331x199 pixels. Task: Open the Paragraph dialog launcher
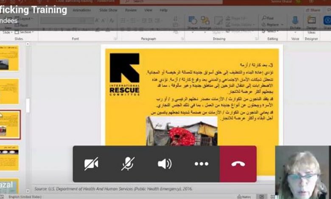(x=183, y=39)
